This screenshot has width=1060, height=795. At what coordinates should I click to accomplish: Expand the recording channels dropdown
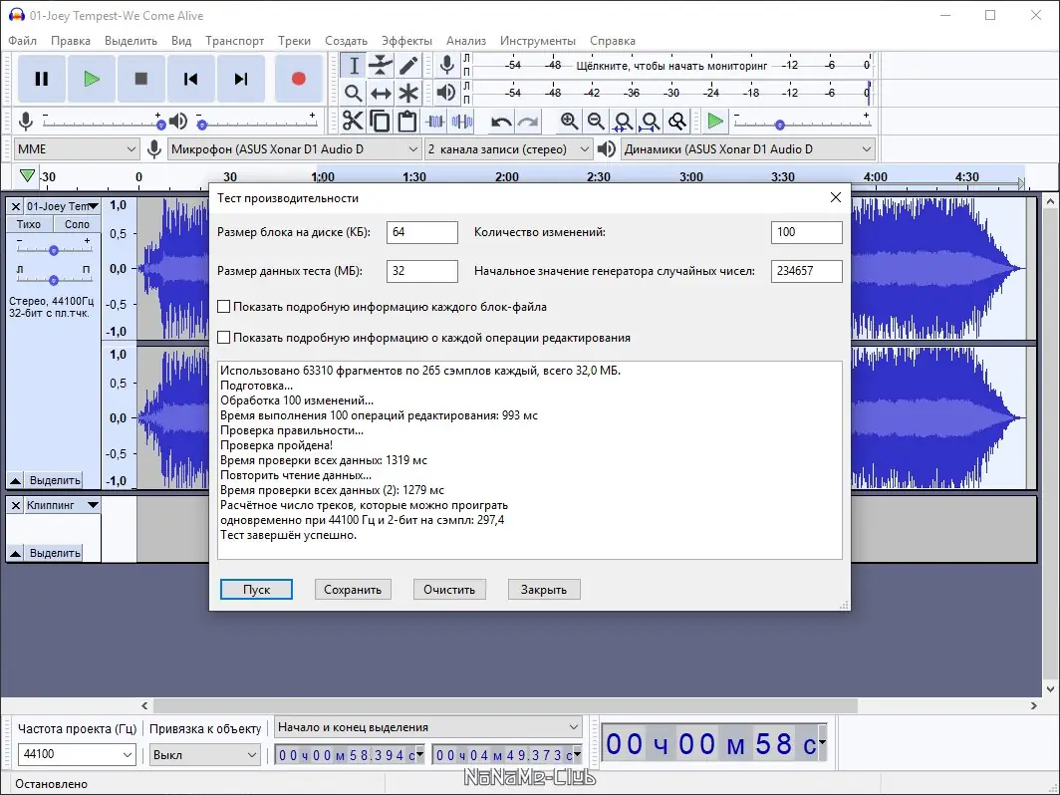pyautogui.click(x=509, y=149)
